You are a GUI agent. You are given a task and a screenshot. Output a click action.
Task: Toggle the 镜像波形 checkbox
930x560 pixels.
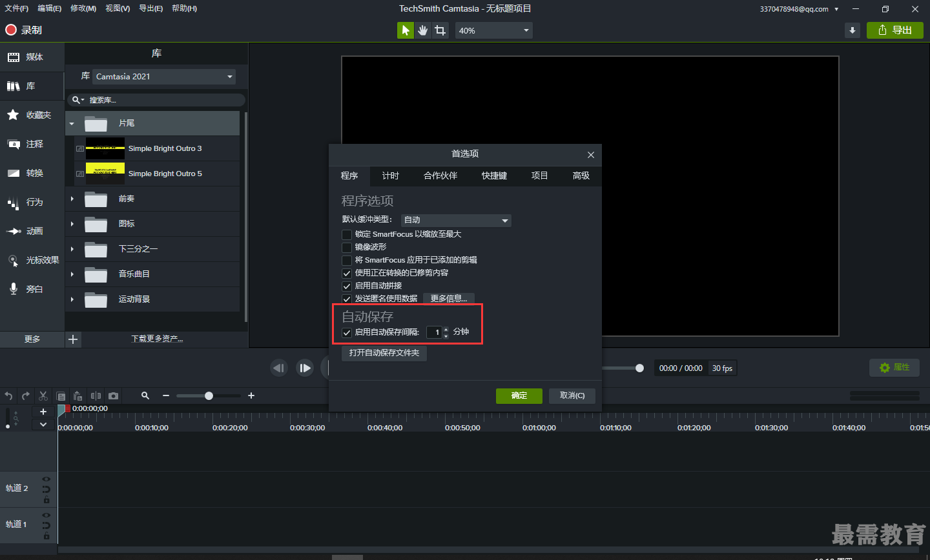347,247
